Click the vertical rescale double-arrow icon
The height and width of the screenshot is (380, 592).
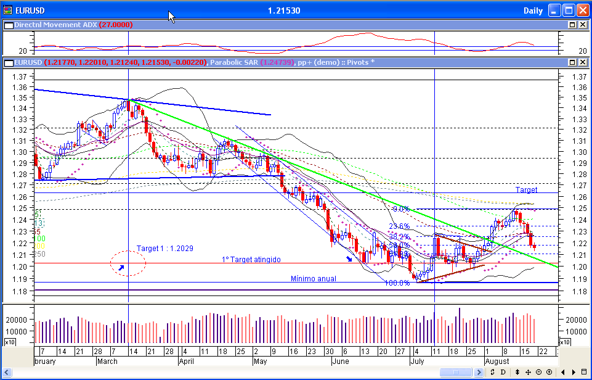(x=518, y=372)
